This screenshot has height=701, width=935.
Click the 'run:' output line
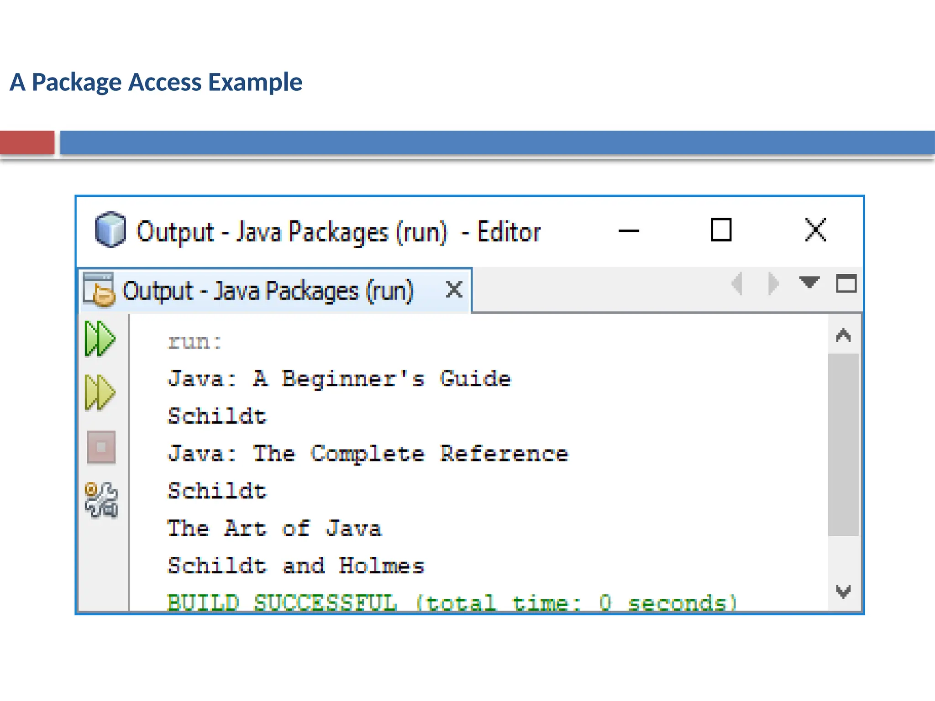tap(195, 342)
